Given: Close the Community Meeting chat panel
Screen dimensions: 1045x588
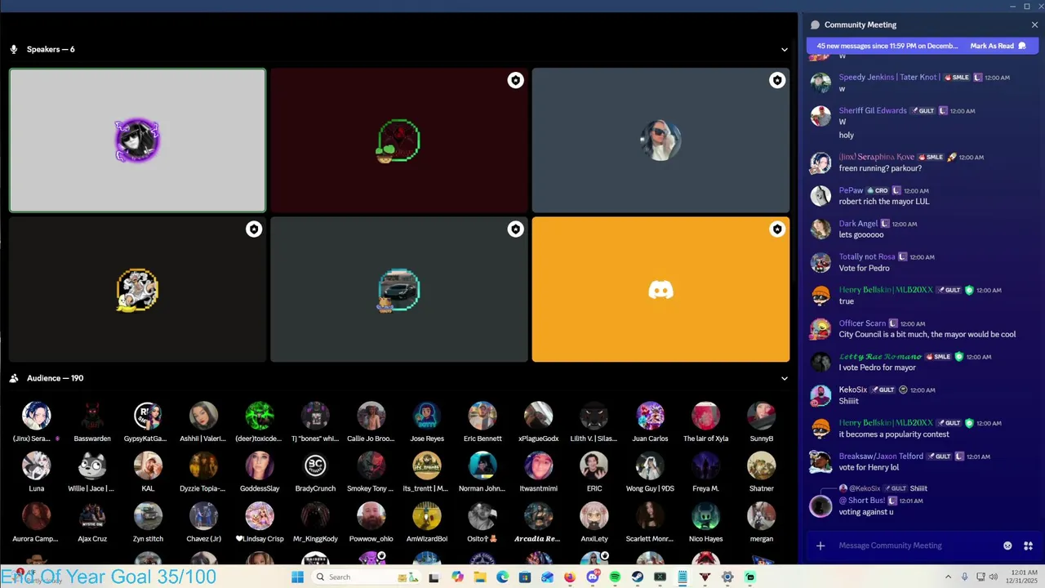Looking at the screenshot, I should coord(1034,24).
